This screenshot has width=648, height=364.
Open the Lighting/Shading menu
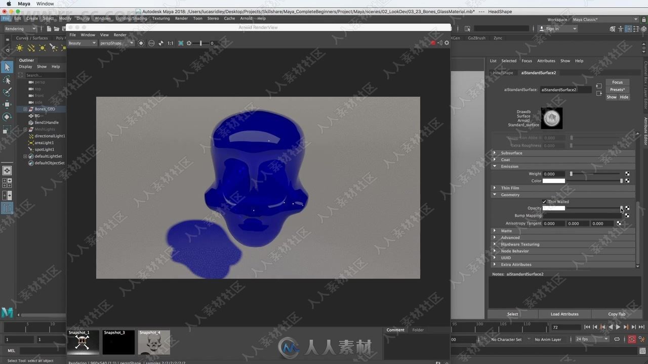[x=131, y=18]
